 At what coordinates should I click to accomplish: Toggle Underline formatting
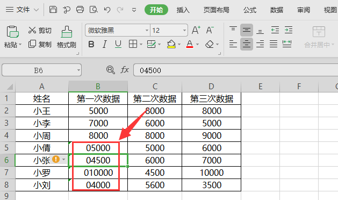(118, 44)
